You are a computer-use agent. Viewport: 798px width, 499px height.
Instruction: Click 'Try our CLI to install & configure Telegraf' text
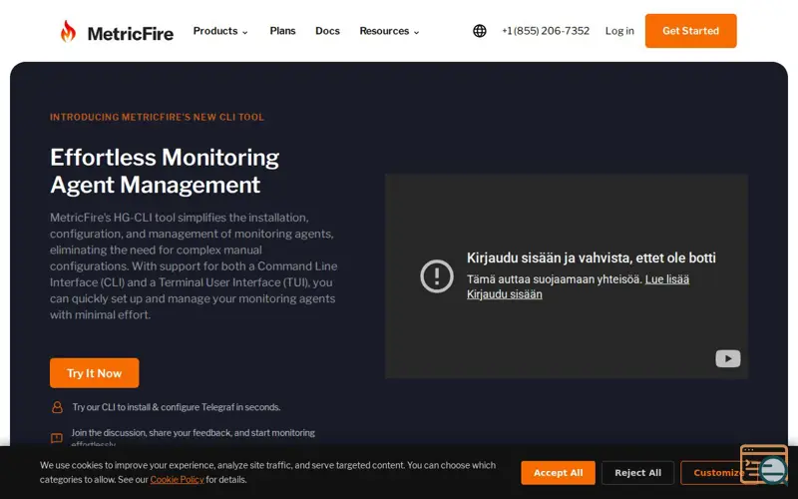tap(177, 407)
